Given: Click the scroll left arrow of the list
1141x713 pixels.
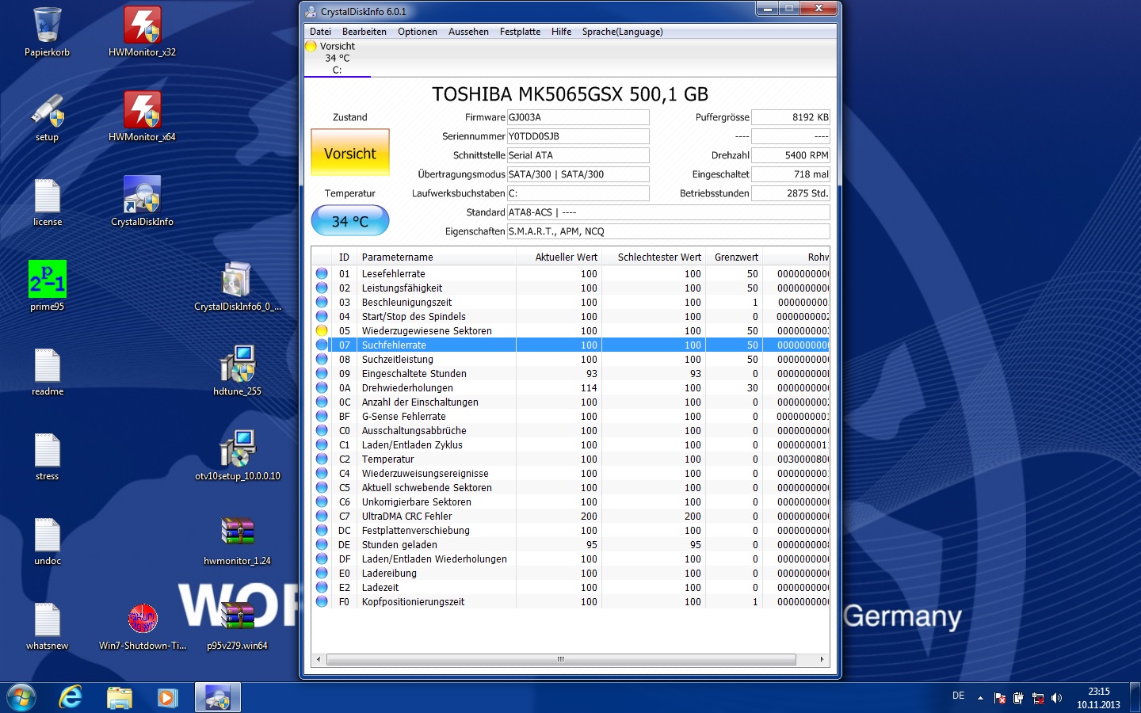Looking at the screenshot, I should [x=319, y=659].
